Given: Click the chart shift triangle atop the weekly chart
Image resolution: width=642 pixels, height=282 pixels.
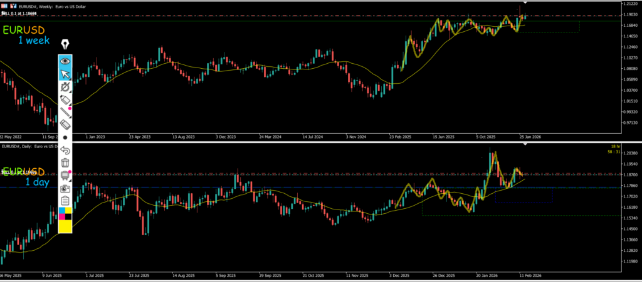Looking at the screenshot, I should [525, 4].
